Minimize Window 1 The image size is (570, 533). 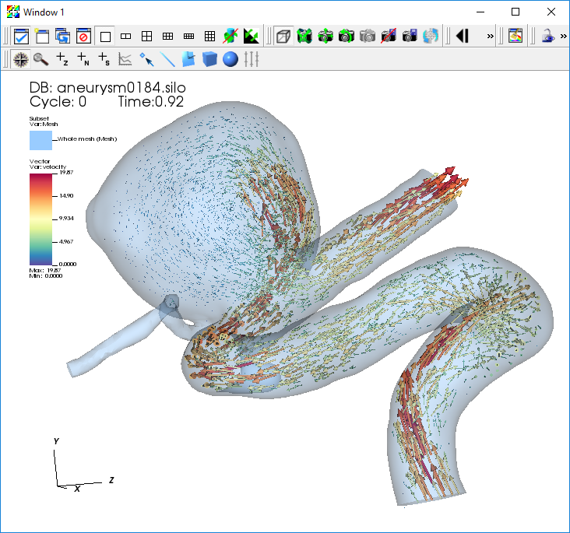(480, 12)
